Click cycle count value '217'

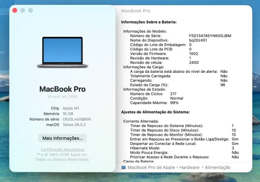coord(173,94)
